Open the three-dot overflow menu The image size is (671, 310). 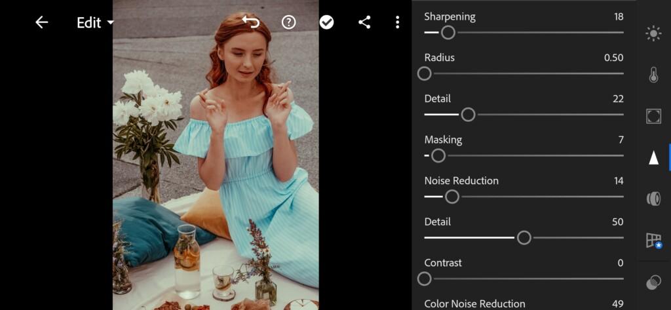point(398,22)
